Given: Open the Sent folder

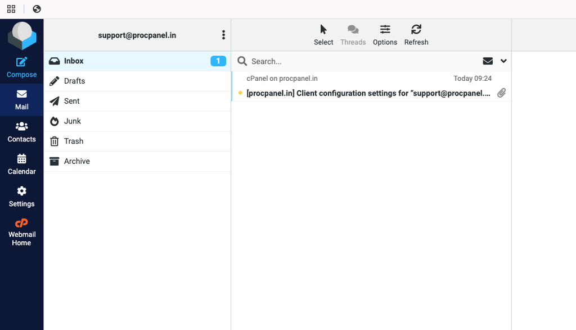Looking at the screenshot, I should [x=137, y=101].
